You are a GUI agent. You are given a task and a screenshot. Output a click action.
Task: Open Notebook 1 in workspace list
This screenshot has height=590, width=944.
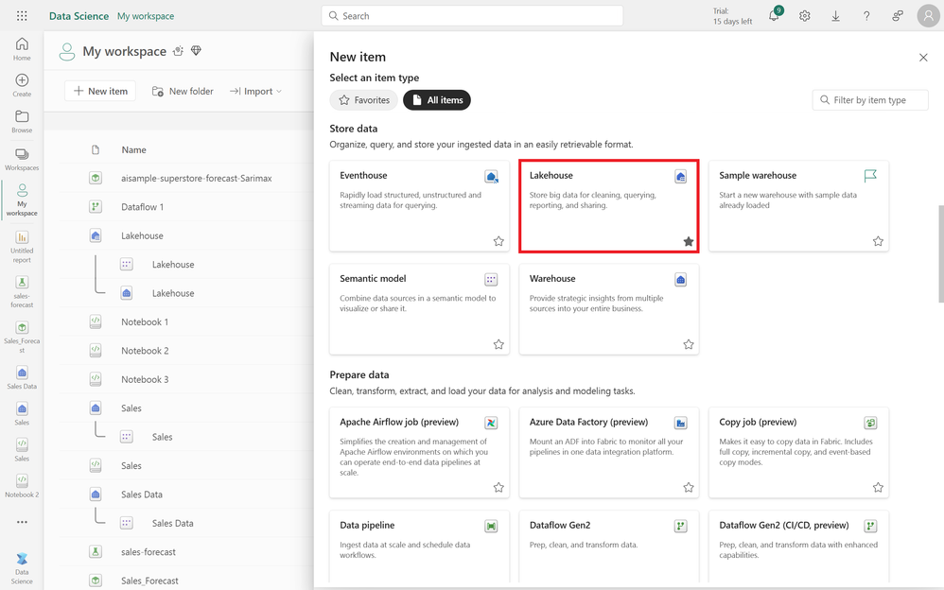145,322
